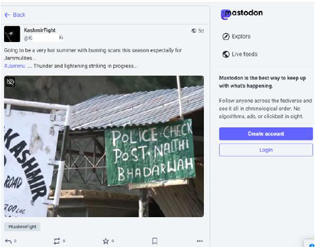Viewport: 315px width, 247px height.
Task: Click the KashmirFight display name
Action: pos(40,31)
